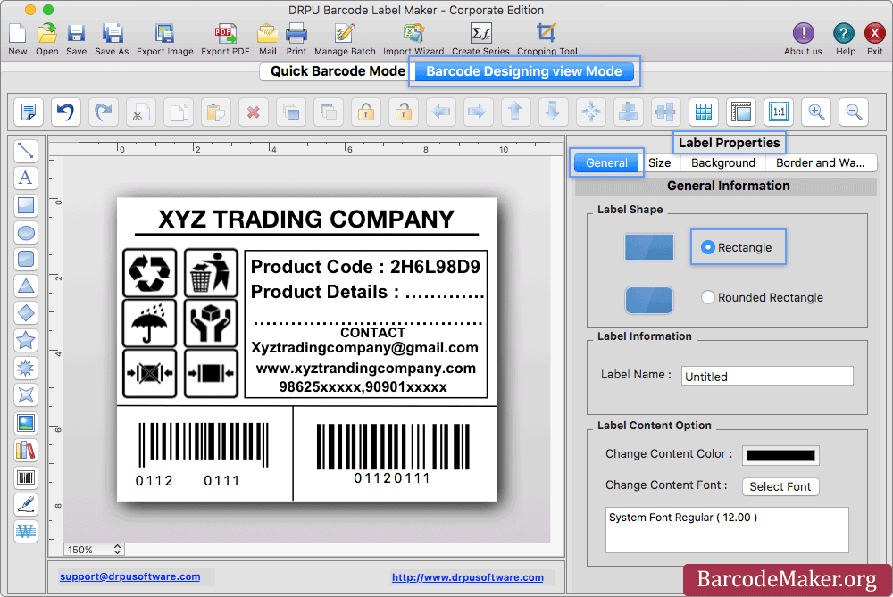Screen dimensions: 893x597
Task: Click the Undo arrow
Action: (65, 112)
